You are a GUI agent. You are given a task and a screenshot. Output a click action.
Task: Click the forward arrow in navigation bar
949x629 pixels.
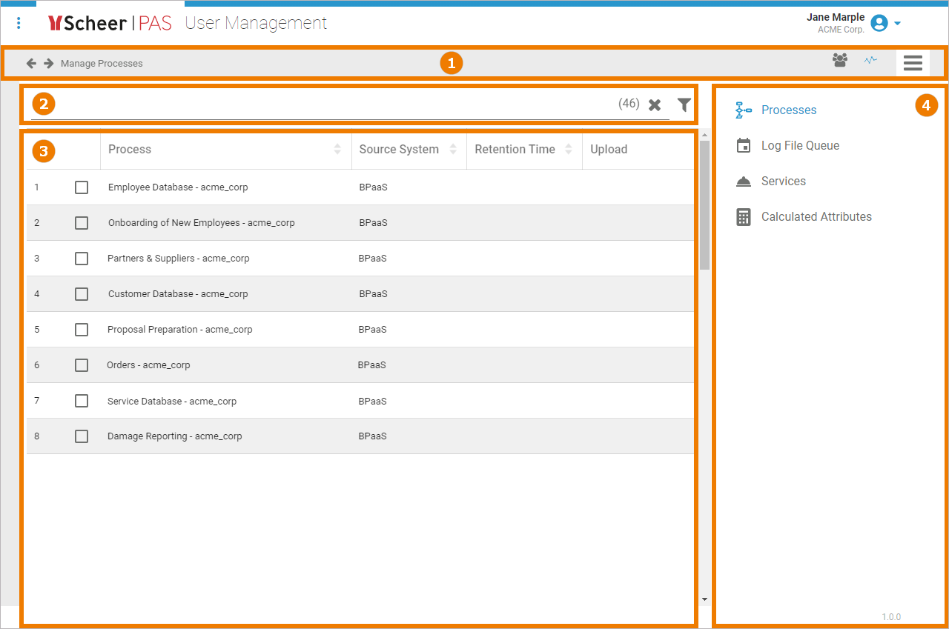pyautogui.click(x=49, y=63)
